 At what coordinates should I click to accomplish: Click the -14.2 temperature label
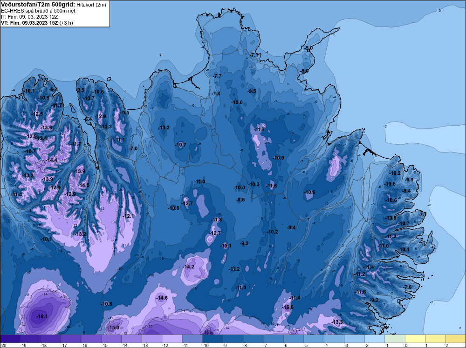point(188,267)
